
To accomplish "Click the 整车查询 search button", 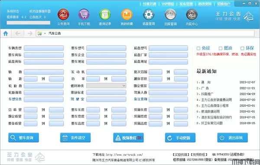I will [23, 138].
